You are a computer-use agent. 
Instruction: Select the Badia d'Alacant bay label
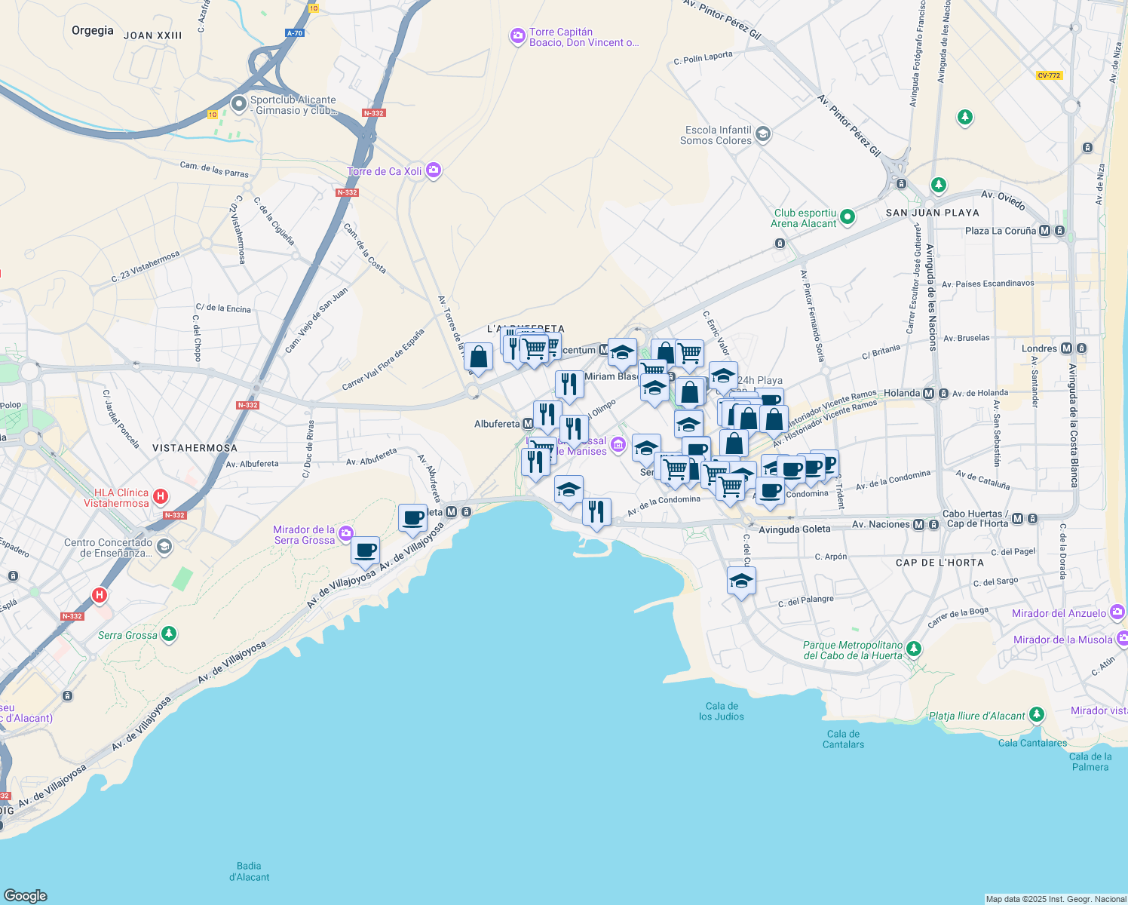click(x=249, y=871)
